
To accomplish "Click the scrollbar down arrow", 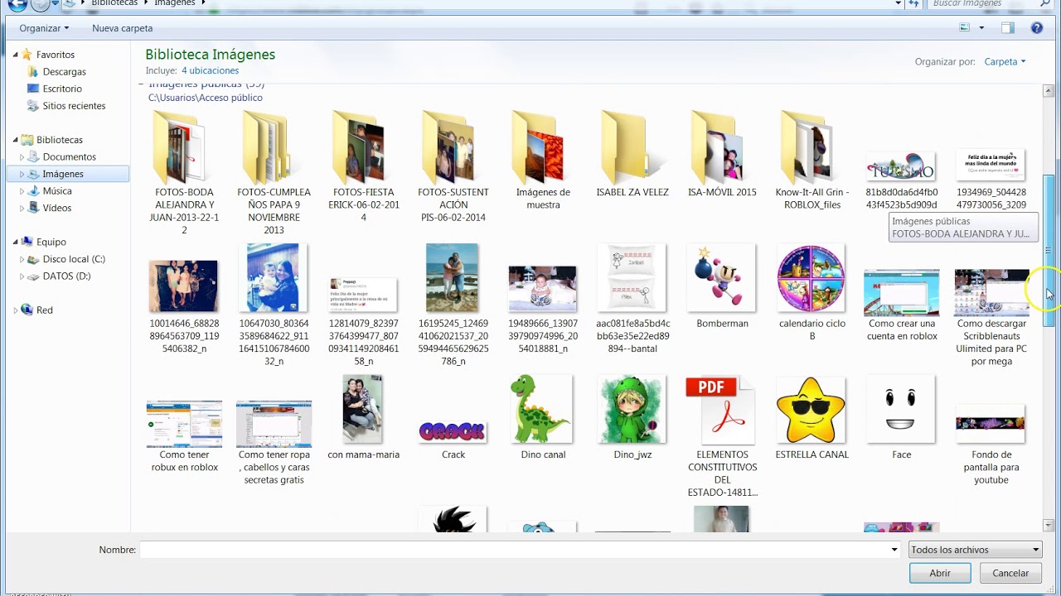I will click(1049, 526).
